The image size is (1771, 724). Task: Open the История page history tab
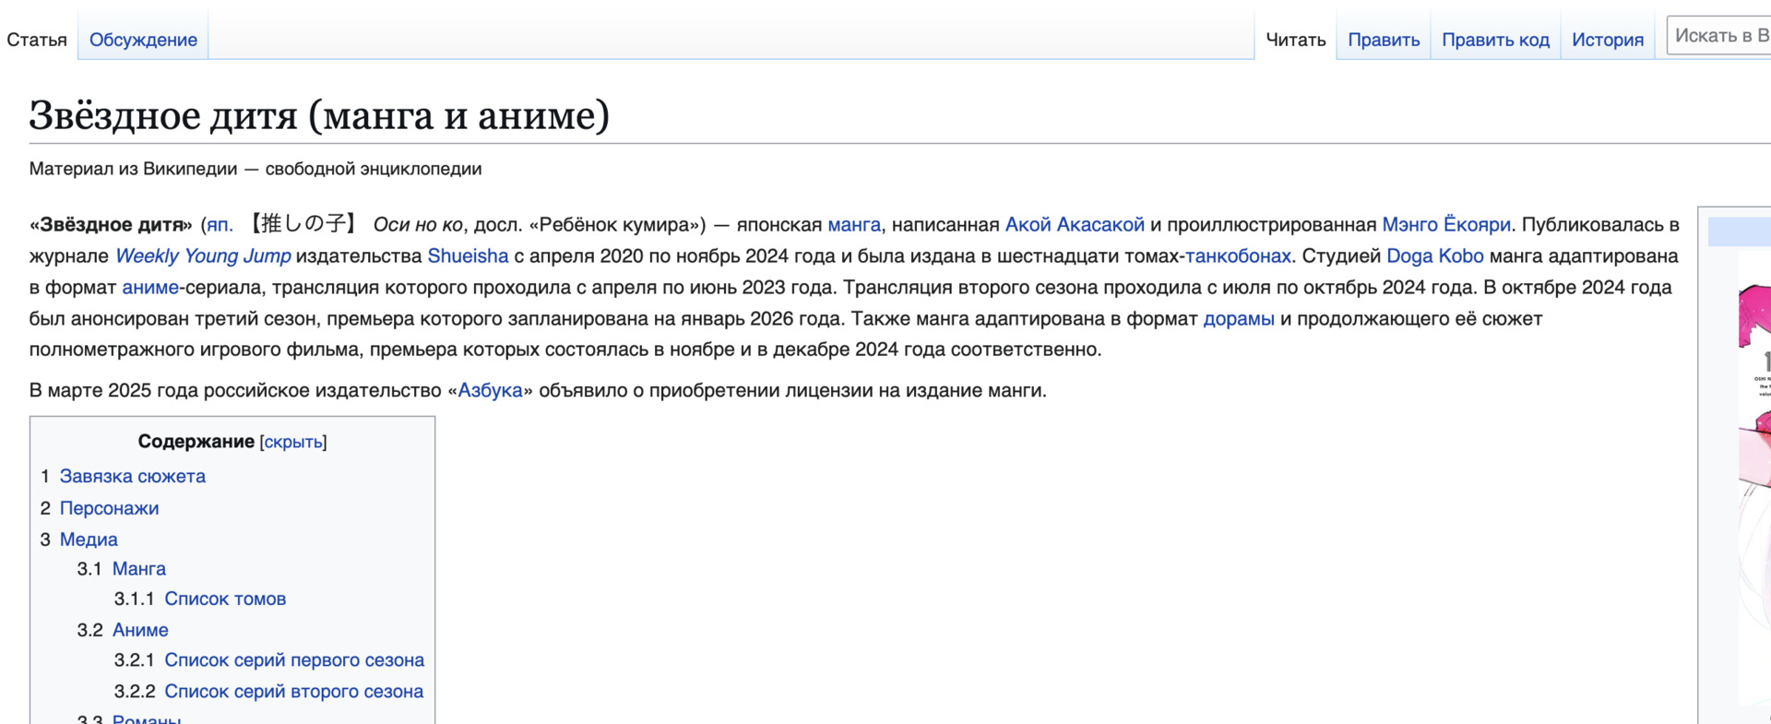pyautogui.click(x=1607, y=40)
